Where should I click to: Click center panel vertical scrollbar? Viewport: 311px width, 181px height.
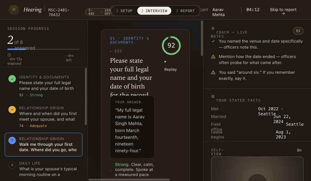coord(202,38)
